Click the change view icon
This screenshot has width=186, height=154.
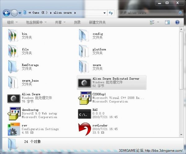(152, 22)
